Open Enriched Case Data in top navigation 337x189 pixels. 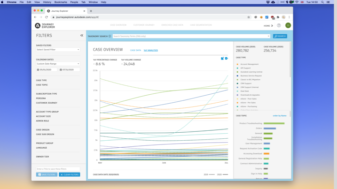(172, 25)
